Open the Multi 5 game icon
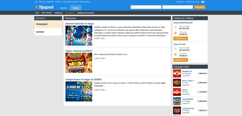 click(177, 92)
